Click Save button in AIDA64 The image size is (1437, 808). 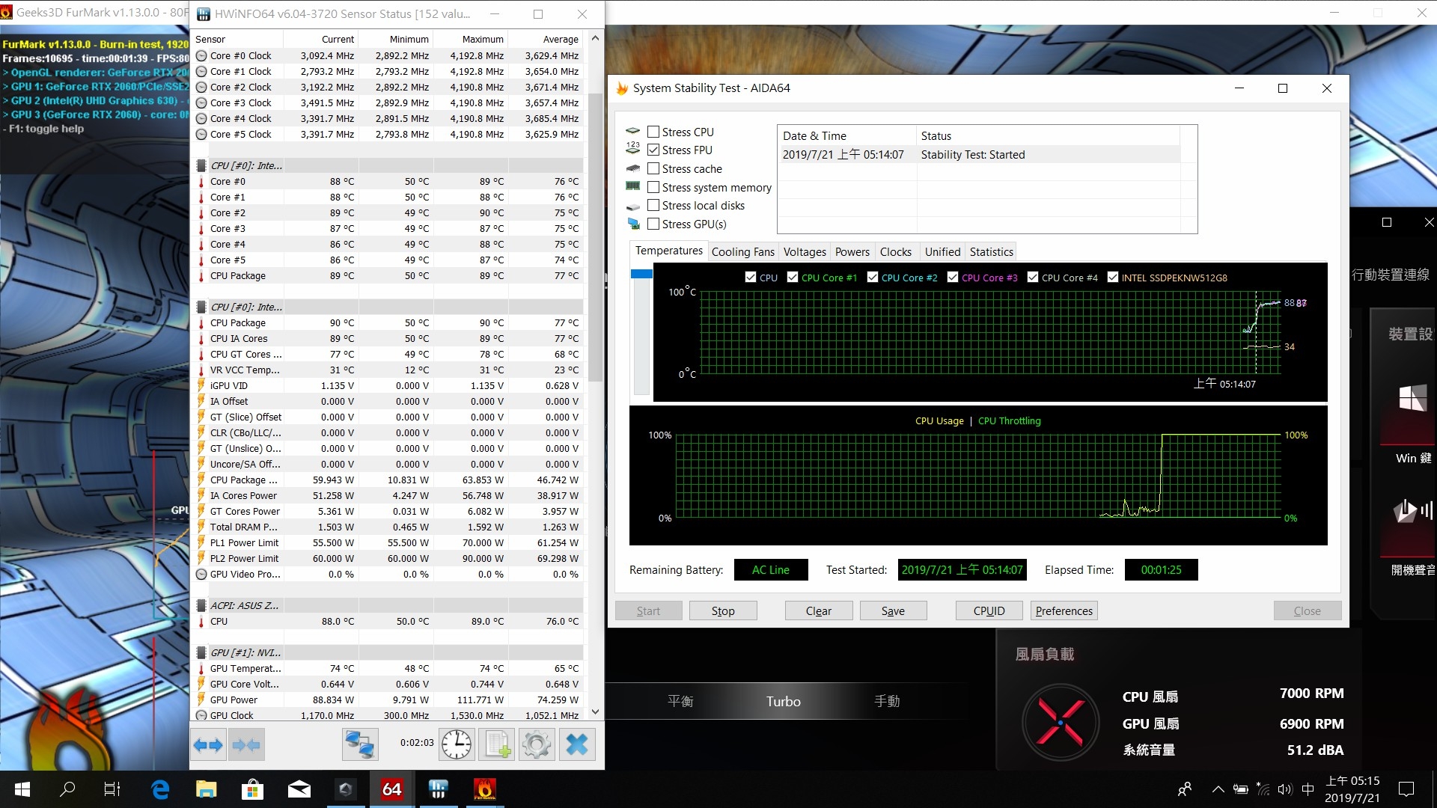pos(893,610)
